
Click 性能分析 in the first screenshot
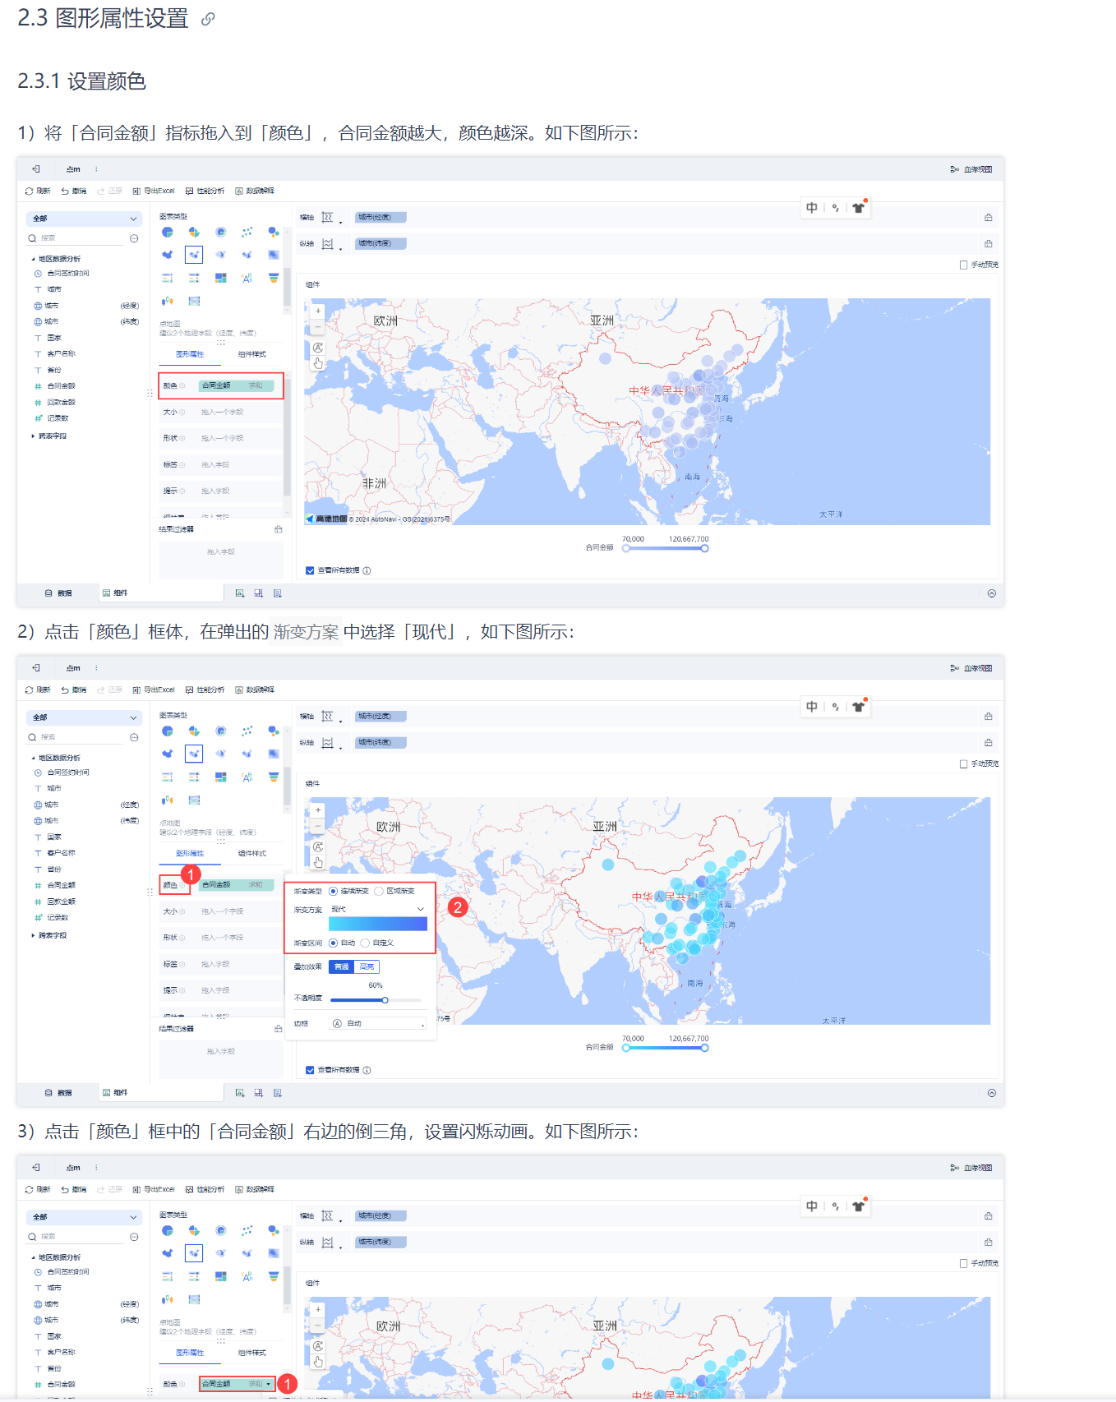pyautogui.click(x=205, y=191)
